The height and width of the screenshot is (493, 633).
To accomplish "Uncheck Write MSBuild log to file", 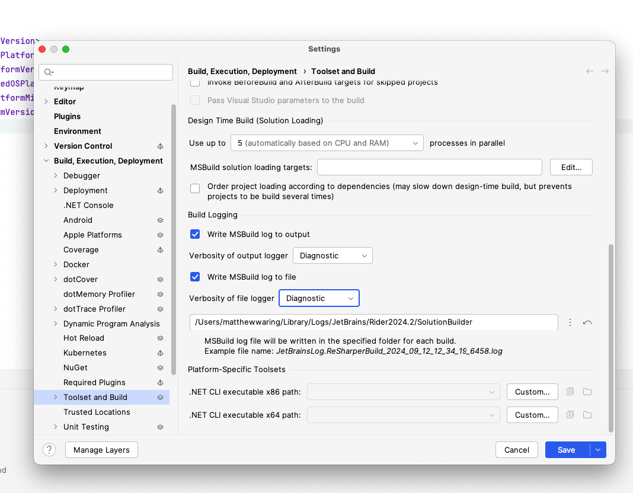I will coord(195,277).
